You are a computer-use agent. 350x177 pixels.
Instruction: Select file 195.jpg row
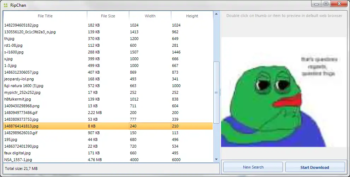pyautogui.click(x=108, y=139)
